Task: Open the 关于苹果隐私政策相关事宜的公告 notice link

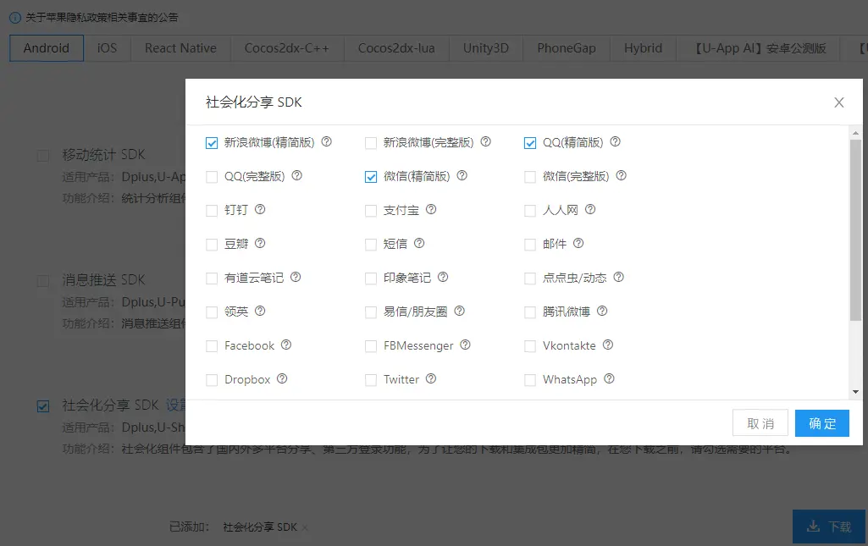Action: point(102,17)
